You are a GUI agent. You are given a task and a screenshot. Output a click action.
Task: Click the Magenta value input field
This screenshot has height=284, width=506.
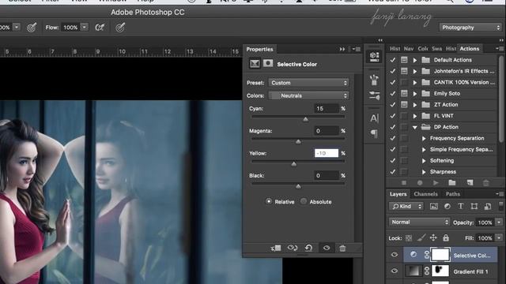[327, 131]
